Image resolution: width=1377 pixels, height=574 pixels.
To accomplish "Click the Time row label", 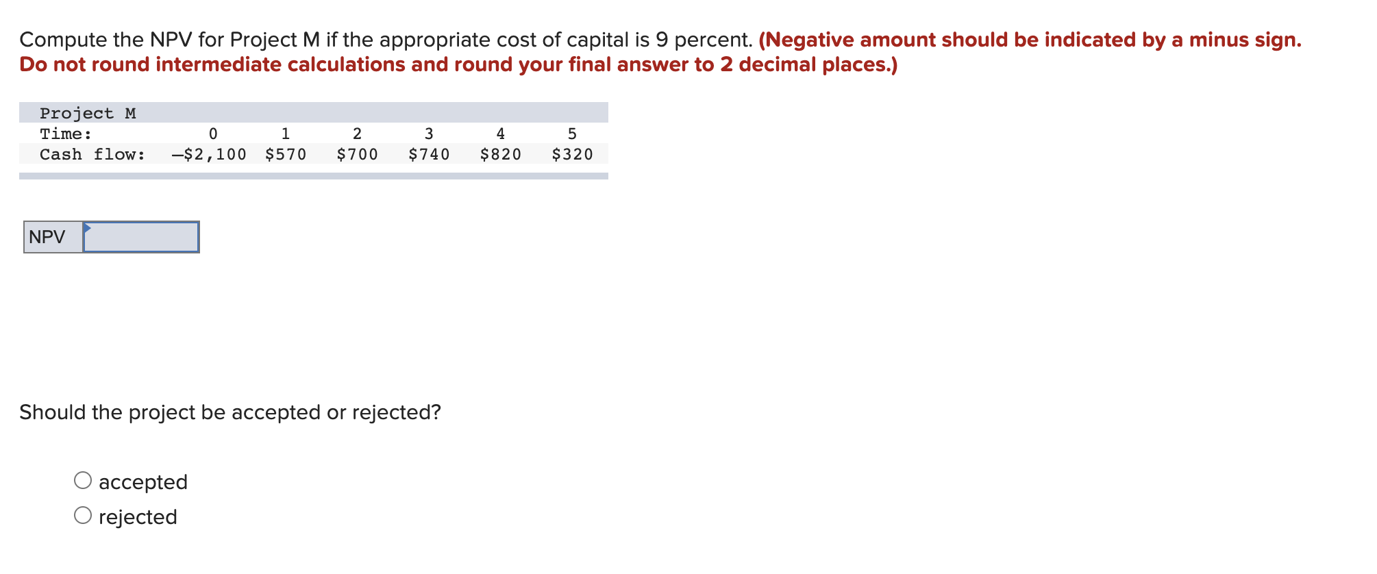I will (65, 133).
